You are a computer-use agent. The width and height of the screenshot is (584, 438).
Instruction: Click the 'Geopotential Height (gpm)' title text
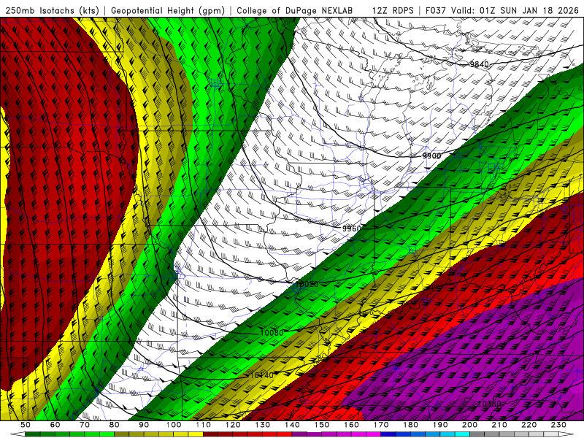click(x=168, y=10)
